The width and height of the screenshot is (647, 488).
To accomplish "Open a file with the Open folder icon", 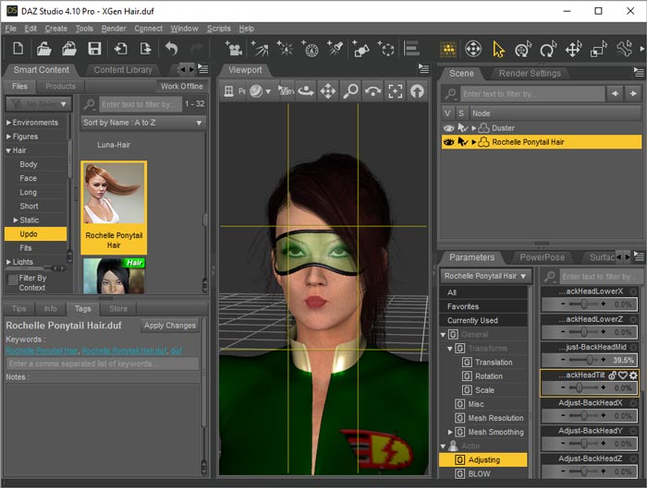I will [x=43, y=49].
